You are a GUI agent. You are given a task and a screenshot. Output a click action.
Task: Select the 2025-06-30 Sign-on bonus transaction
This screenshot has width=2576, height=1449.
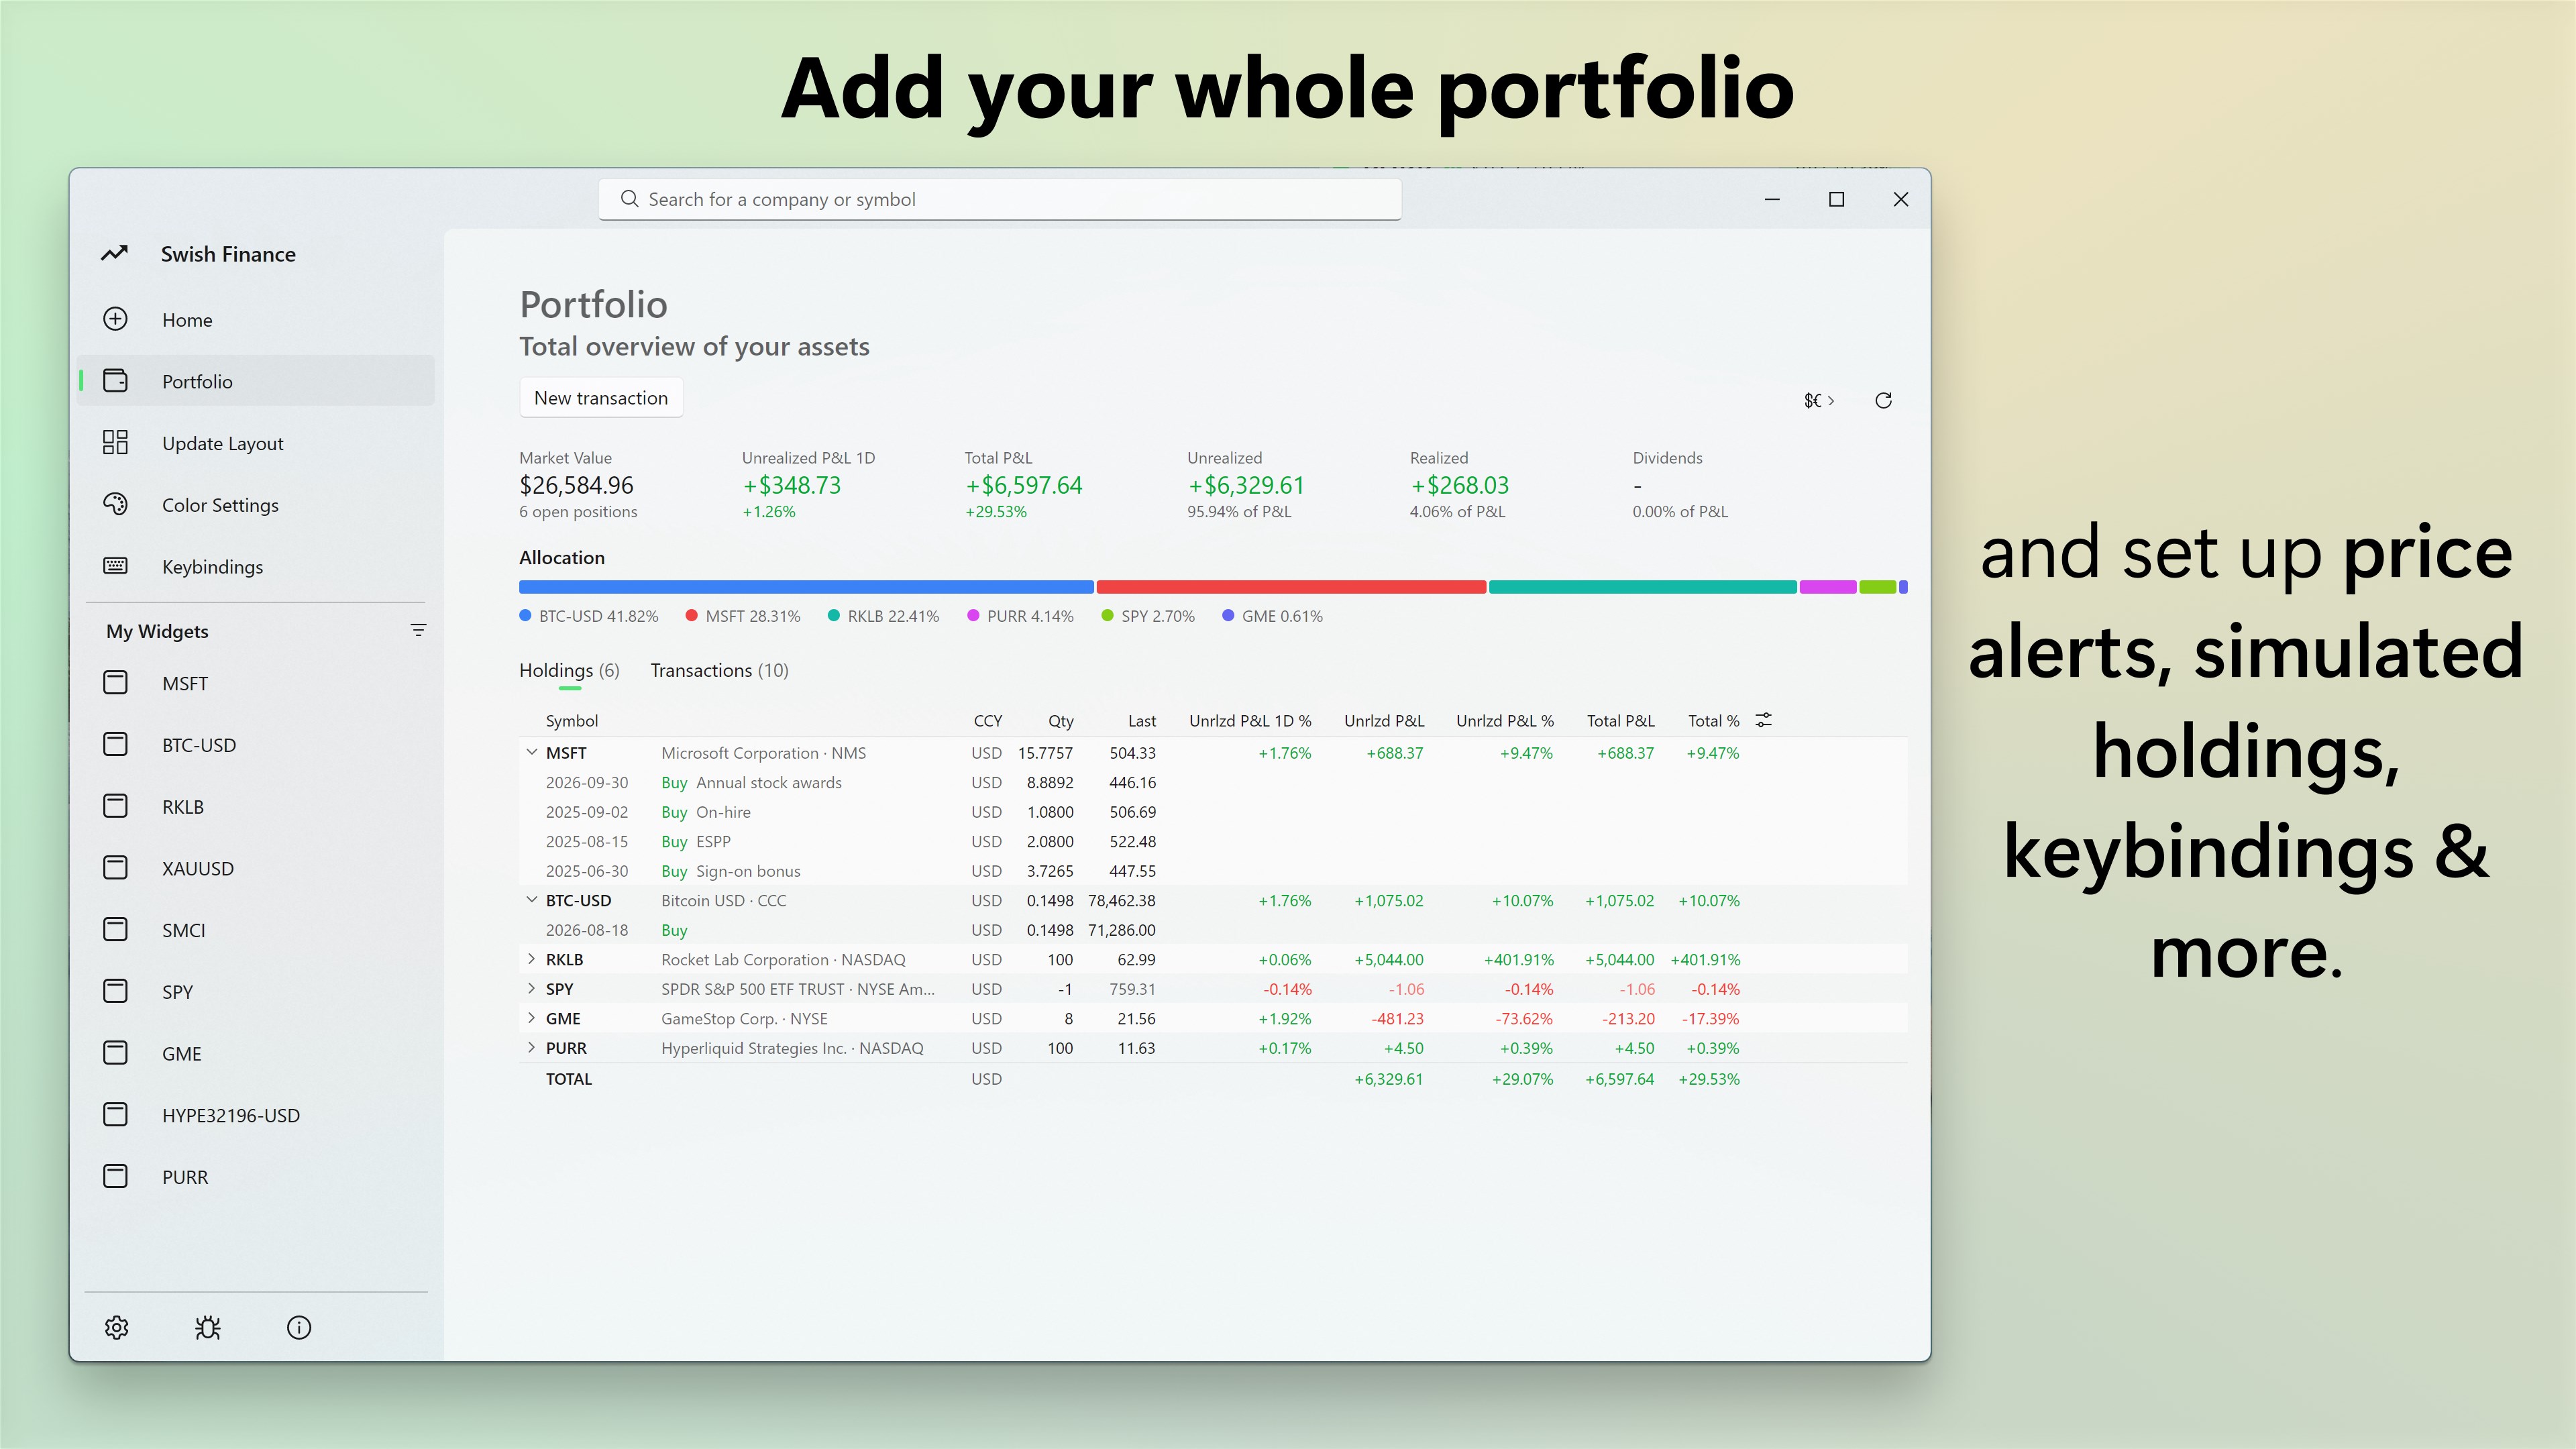pyautogui.click(x=1213, y=871)
